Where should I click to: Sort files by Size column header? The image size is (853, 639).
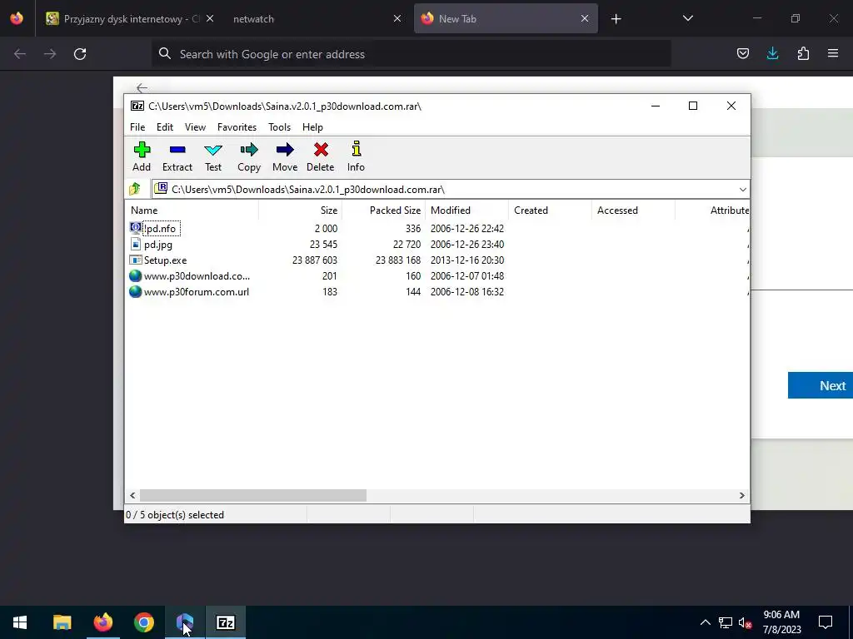pos(300,211)
